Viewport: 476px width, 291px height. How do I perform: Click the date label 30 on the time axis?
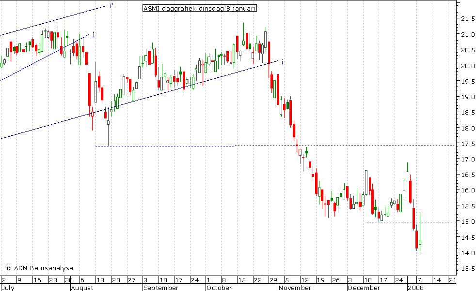69,280
